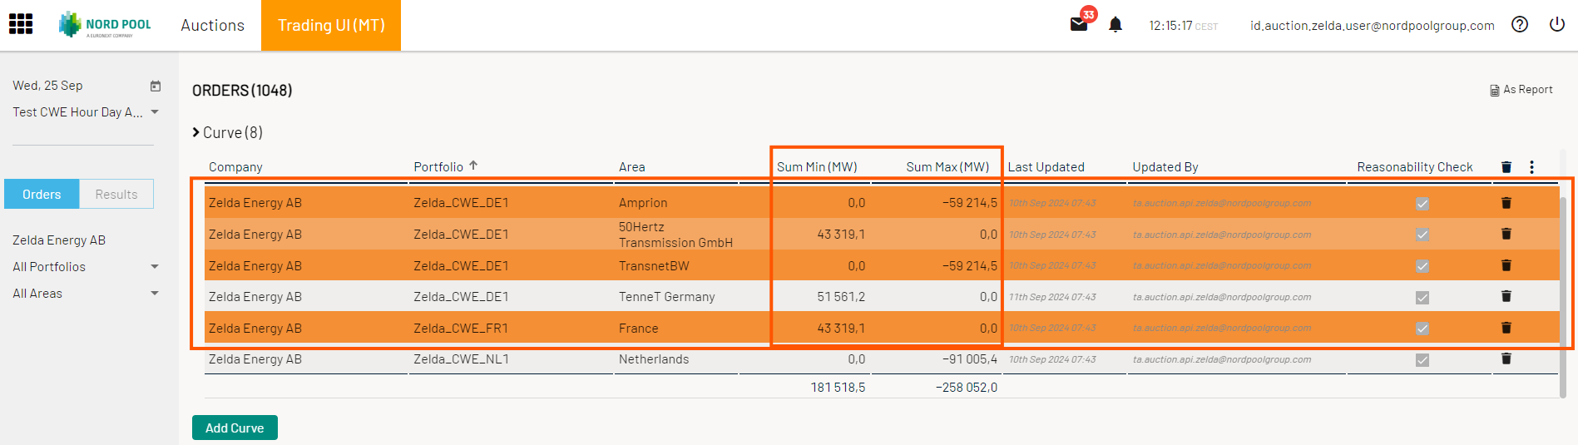Viewport: 1578px width, 445px height.
Task: Open the All Areas dropdown
Action: pos(86,294)
